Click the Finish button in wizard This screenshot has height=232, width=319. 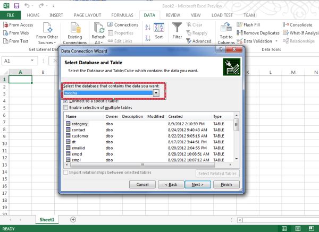click(226, 184)
